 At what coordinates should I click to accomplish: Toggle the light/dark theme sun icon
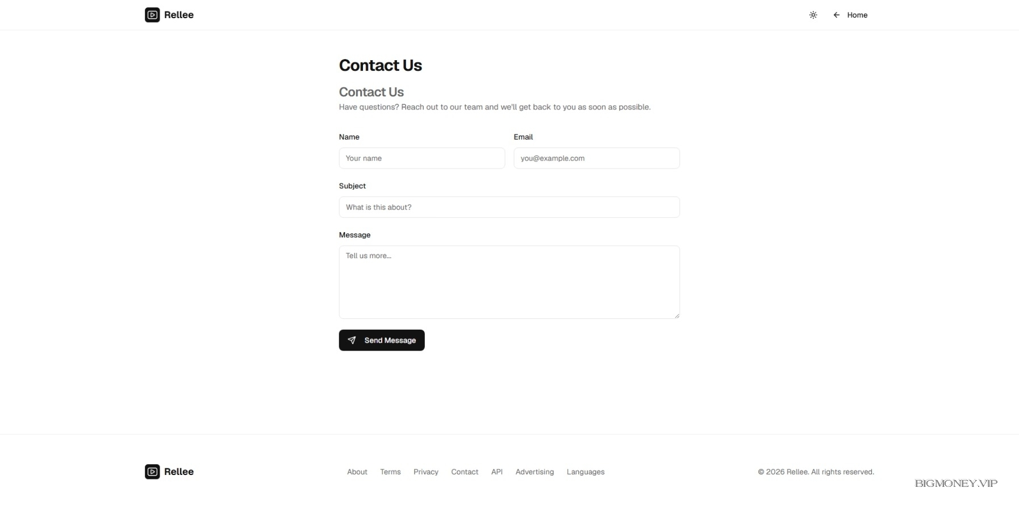click(x=813, y=15)
